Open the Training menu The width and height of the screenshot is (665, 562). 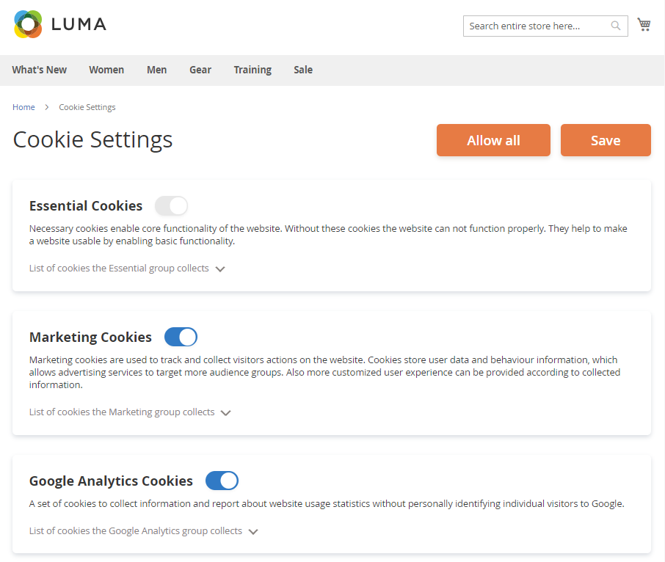[252, 70]
